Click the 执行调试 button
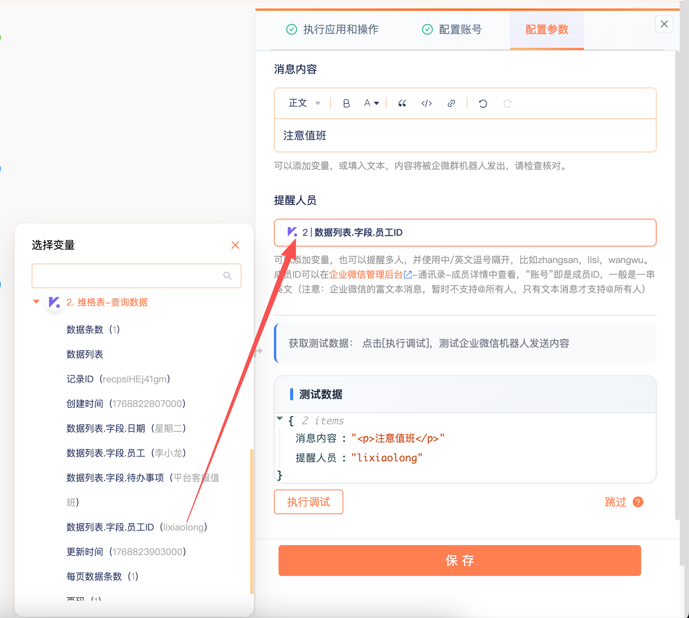689x618 pixels. click(x=309, y=502)
